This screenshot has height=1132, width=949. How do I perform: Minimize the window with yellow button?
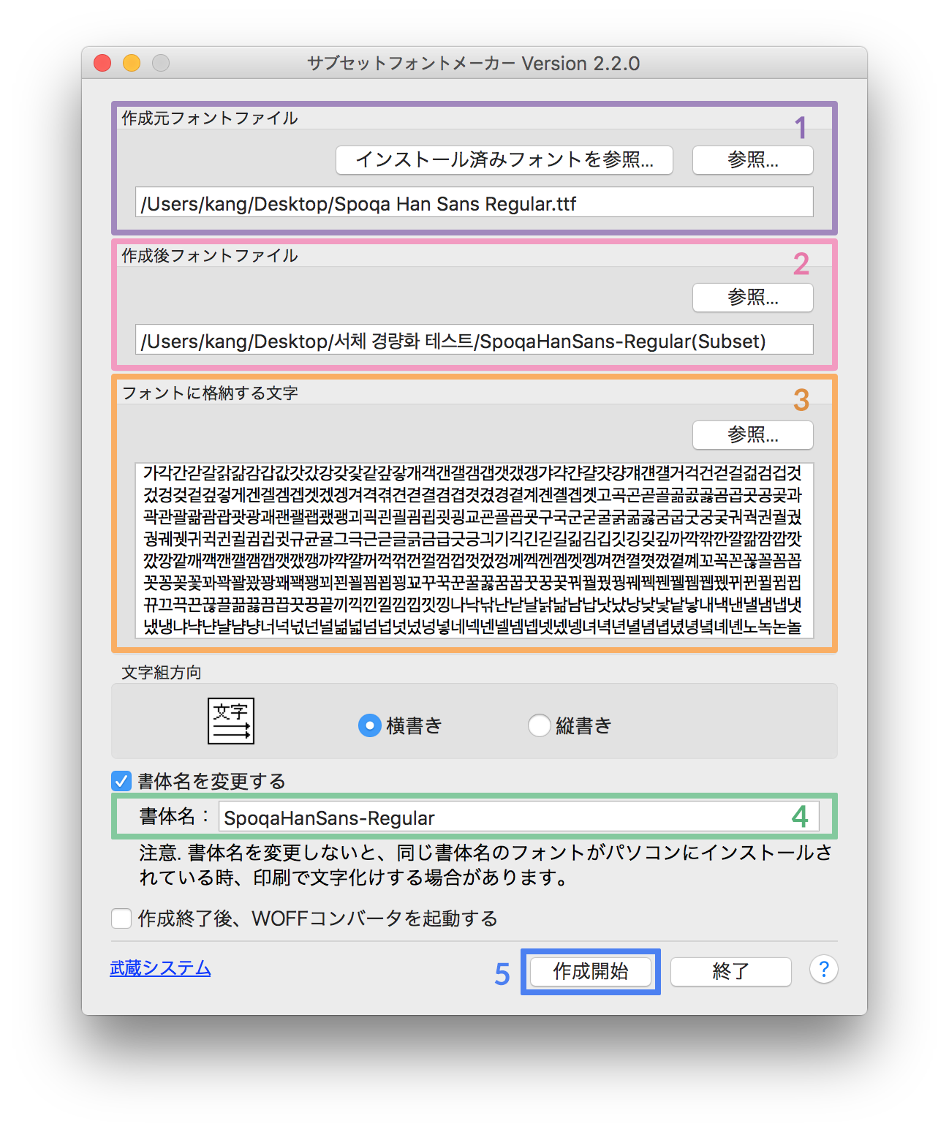point(132,64)
